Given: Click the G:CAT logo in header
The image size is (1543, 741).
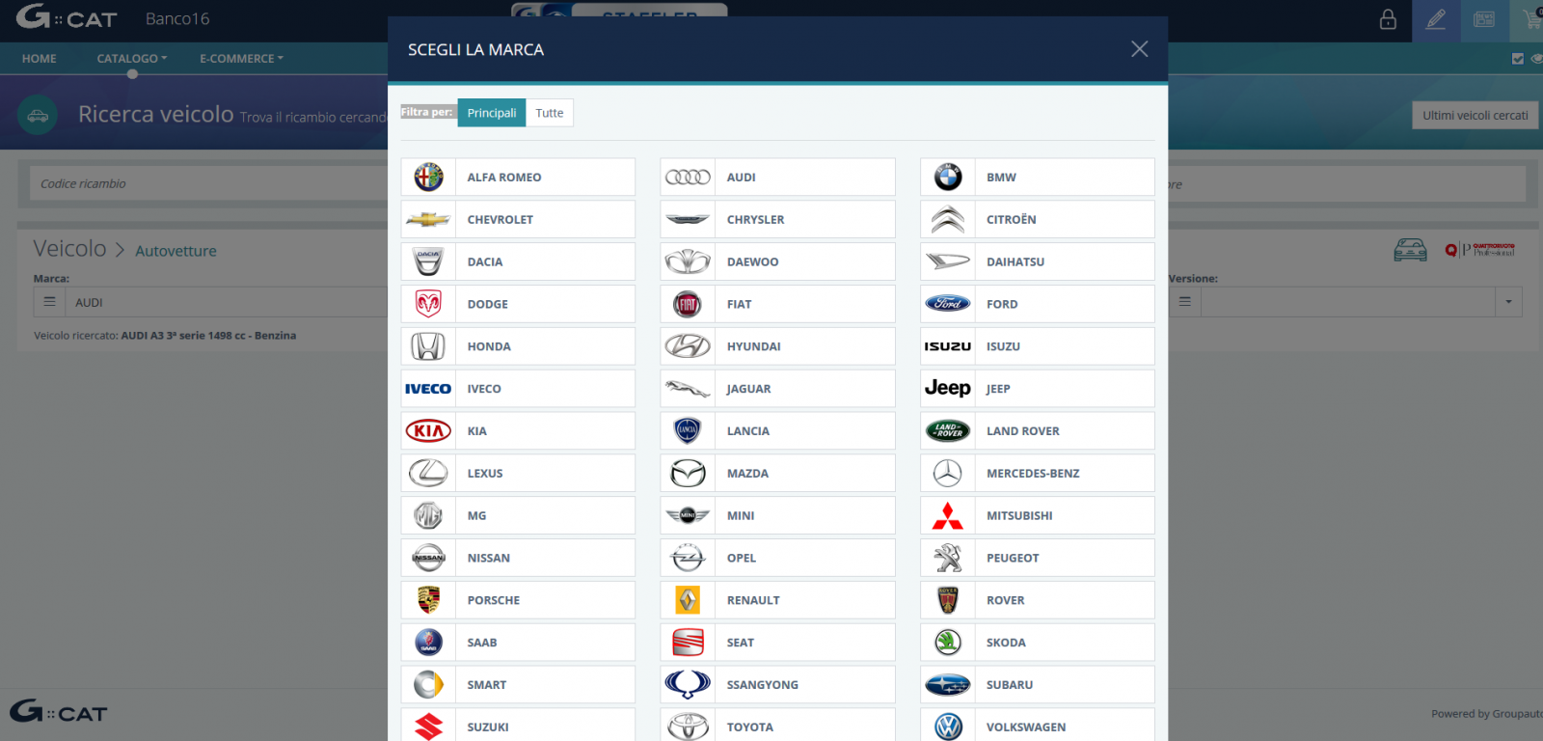Looking at the screenshot, I should click(x=67, y=17).
